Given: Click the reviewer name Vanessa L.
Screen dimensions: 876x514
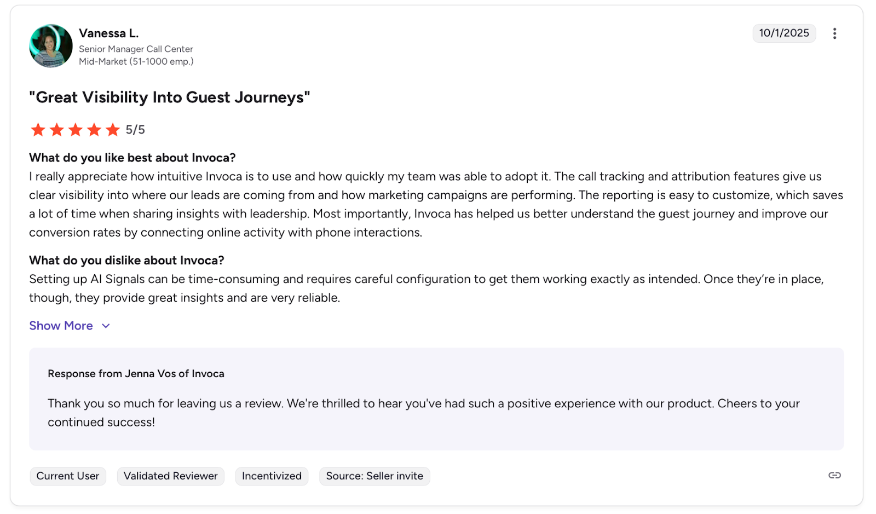Looking at the screenshot, I should tap(108, 33).
